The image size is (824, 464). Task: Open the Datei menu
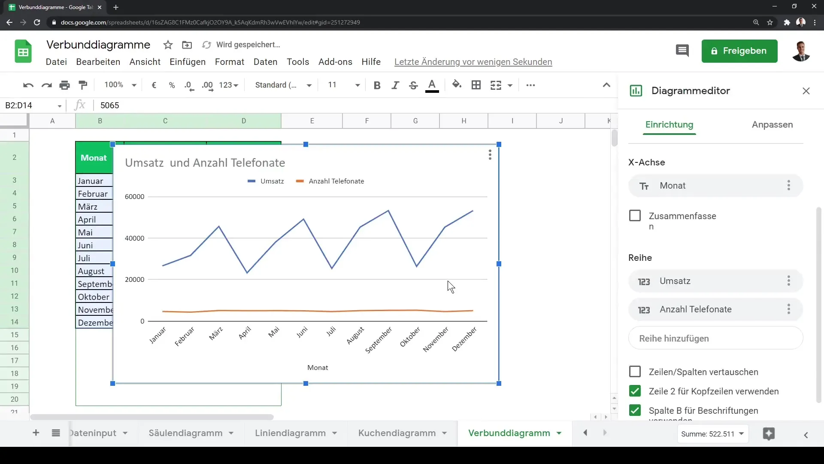pos(56,62)
